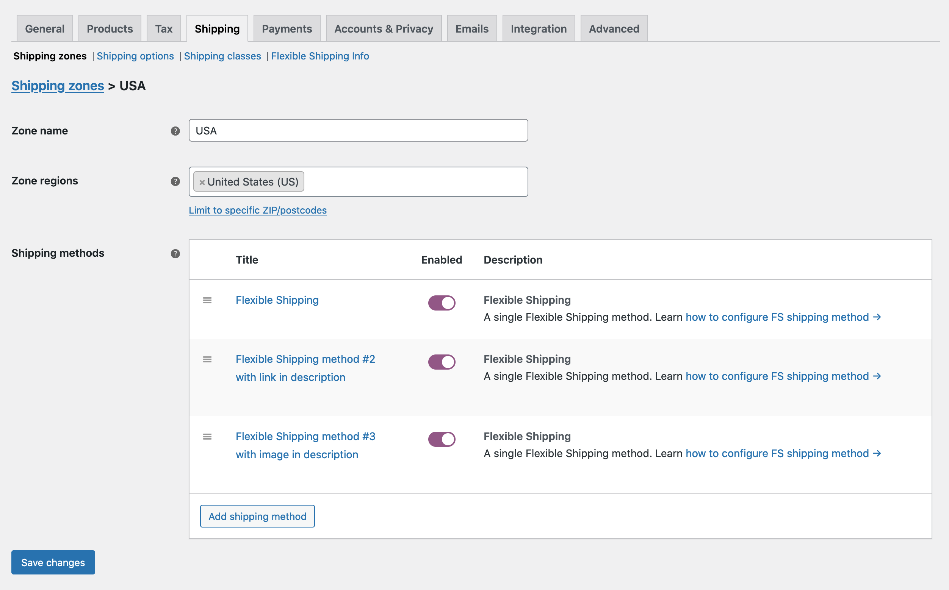Open Shipping classes sub-navigation link
949x590 pixels.
[222, 56]
